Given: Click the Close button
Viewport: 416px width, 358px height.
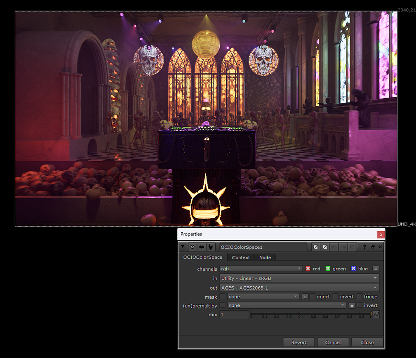Looking at the screenshot, I should (x=367, y=342).
